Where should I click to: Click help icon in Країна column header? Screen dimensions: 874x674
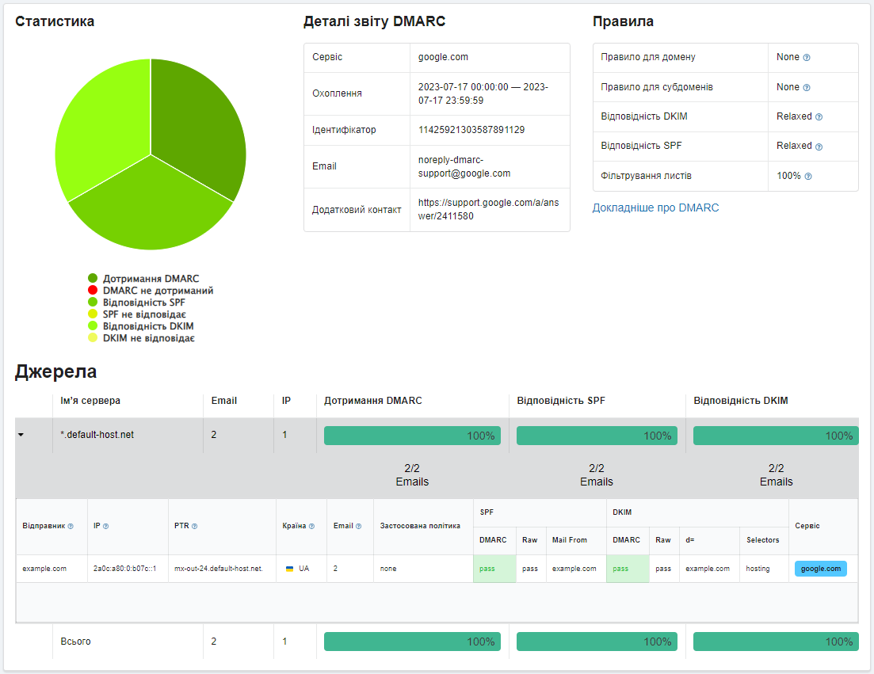tap(311, 526)
